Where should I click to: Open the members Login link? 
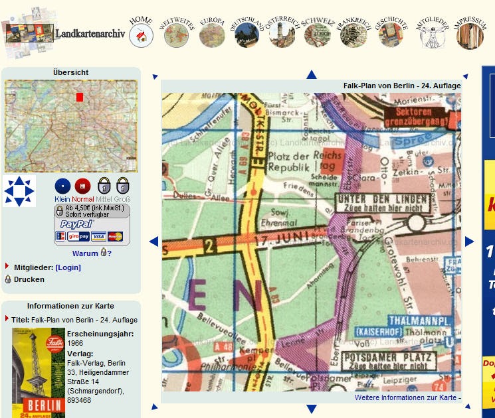pos(68,267)
